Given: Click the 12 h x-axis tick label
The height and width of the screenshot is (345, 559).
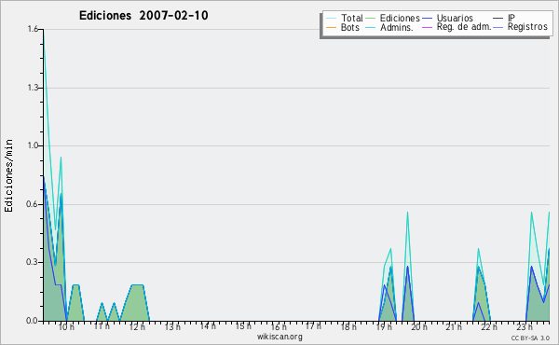Looking at the screenshot, I should 137,327.
